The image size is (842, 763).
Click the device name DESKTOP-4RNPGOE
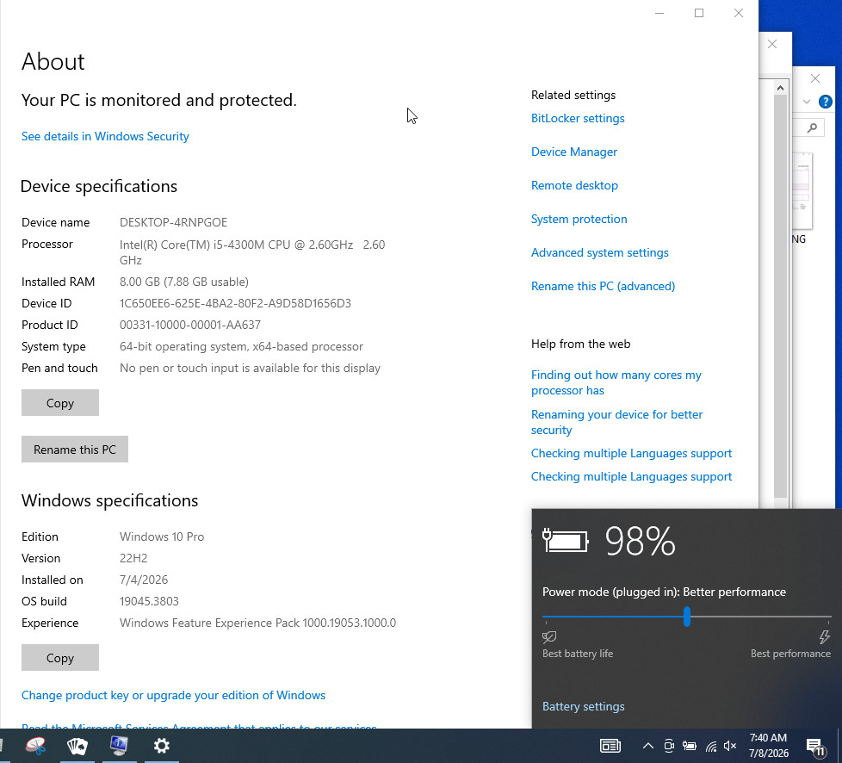(173, 222)
